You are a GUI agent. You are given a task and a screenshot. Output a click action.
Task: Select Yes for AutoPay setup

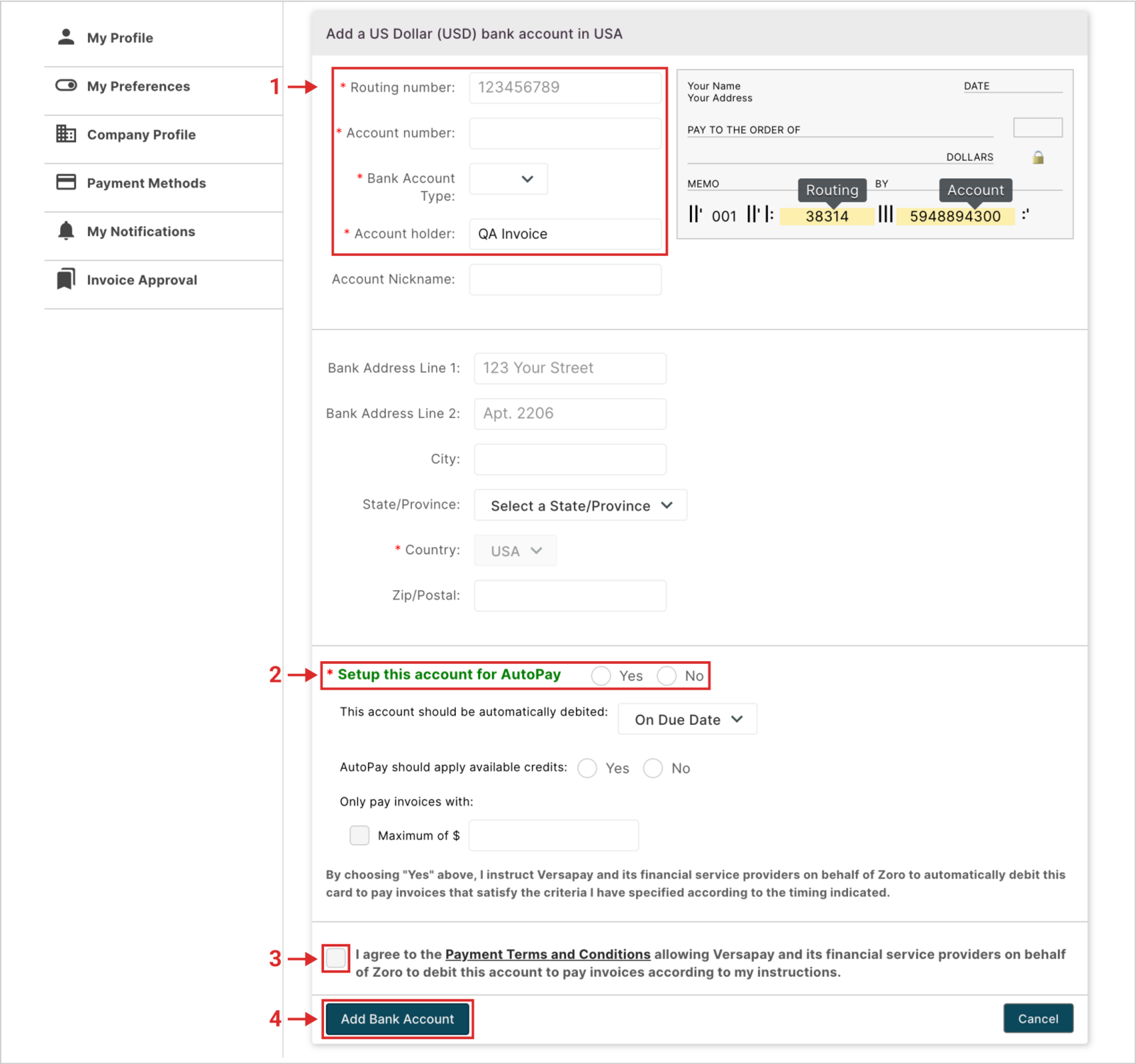[x=601, y=676]
